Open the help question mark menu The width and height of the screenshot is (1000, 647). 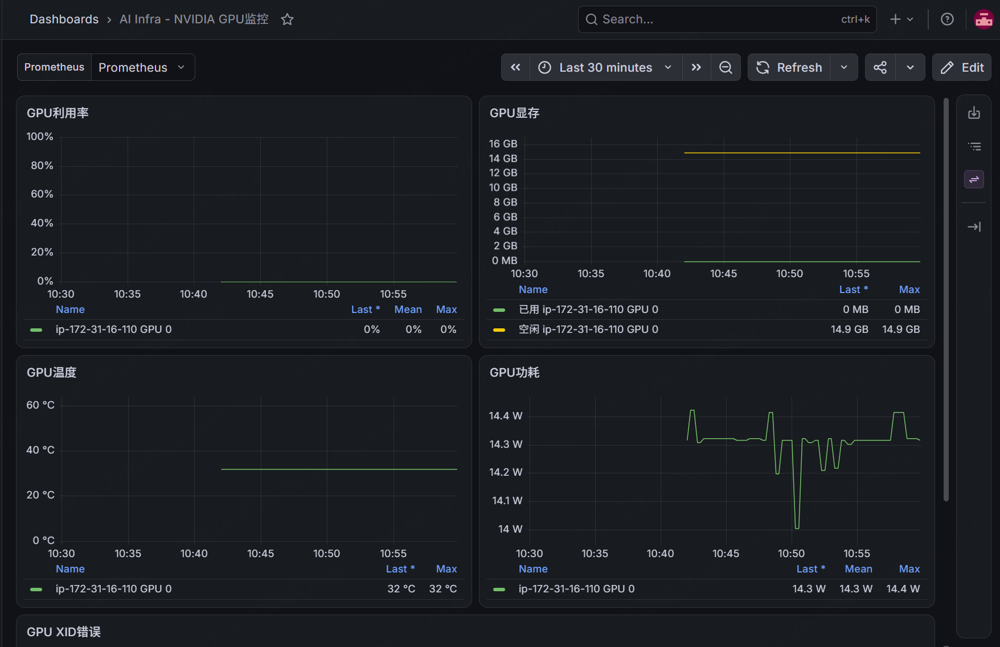click(x=947, y=19)
